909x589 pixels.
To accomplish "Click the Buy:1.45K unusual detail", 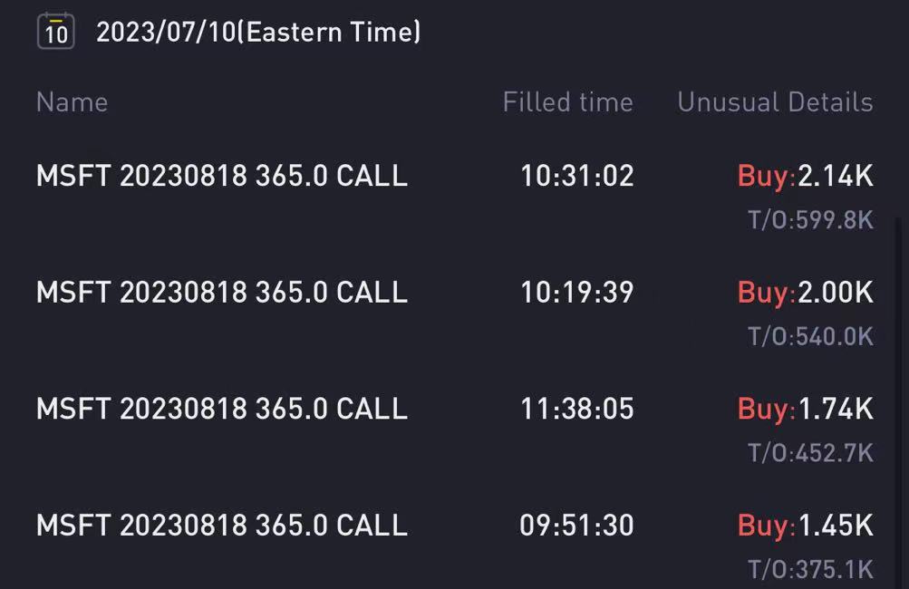I will pos(805,526).
